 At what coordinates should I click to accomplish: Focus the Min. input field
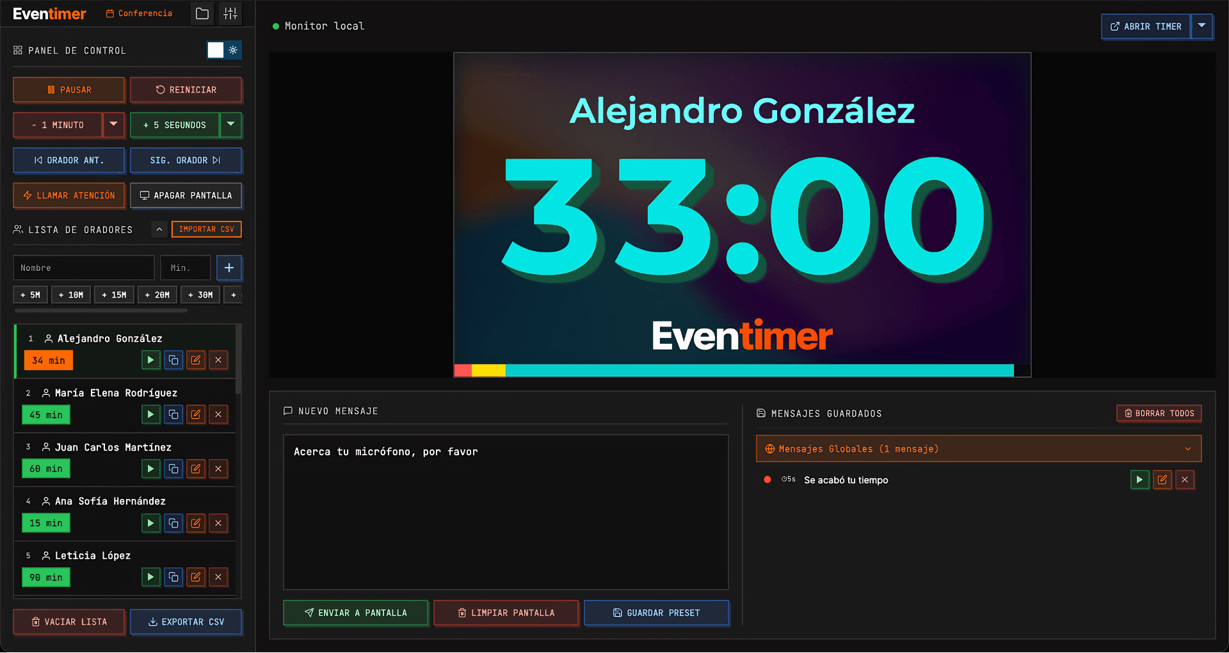coord(186,268)
